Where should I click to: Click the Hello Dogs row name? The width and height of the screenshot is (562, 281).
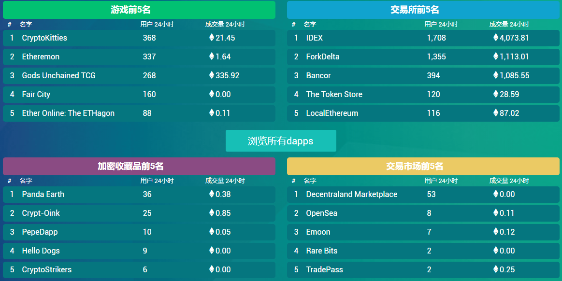tap(41, 251)
